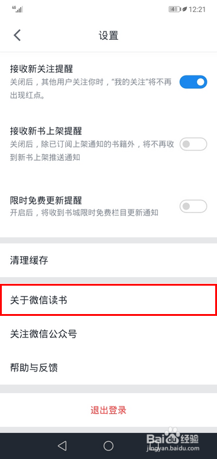Tap the 接收新书上架提醒 heading text
This screenshot has width=217, height=459.
point(46,130)
